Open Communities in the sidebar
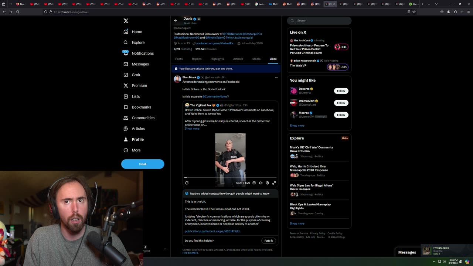The image size is (473, 266). [139, 118]
